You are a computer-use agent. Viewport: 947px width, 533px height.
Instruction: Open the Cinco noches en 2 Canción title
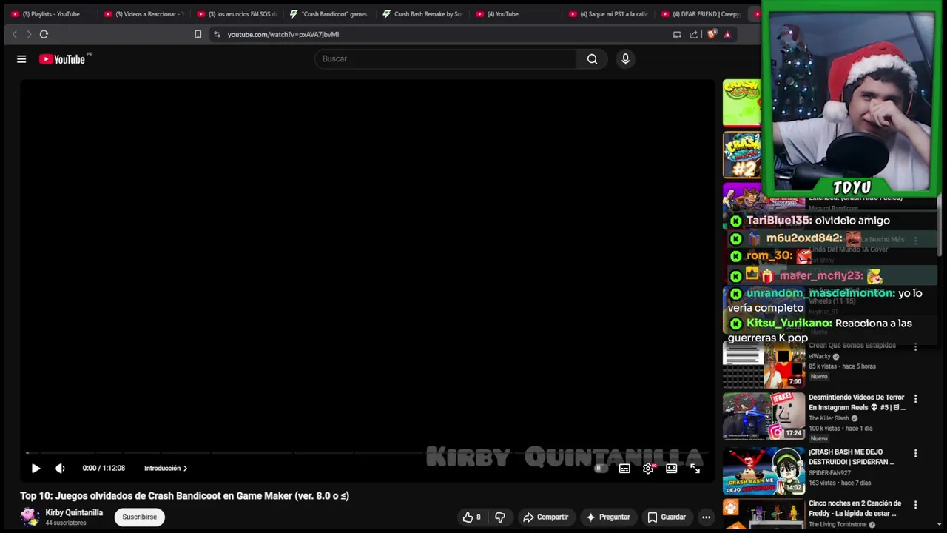point(855,509)
